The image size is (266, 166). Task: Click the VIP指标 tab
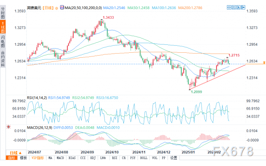(38, 158)
